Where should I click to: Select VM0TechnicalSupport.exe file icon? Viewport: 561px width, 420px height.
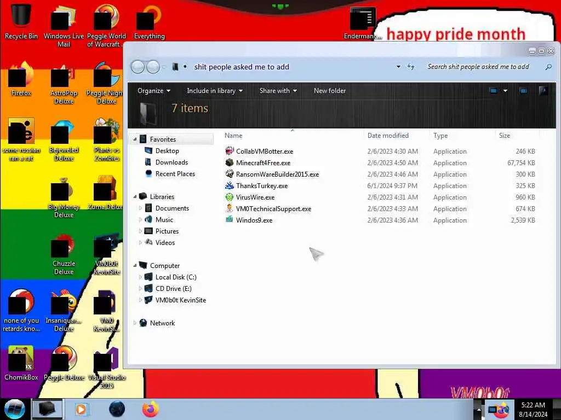point(230,208)
